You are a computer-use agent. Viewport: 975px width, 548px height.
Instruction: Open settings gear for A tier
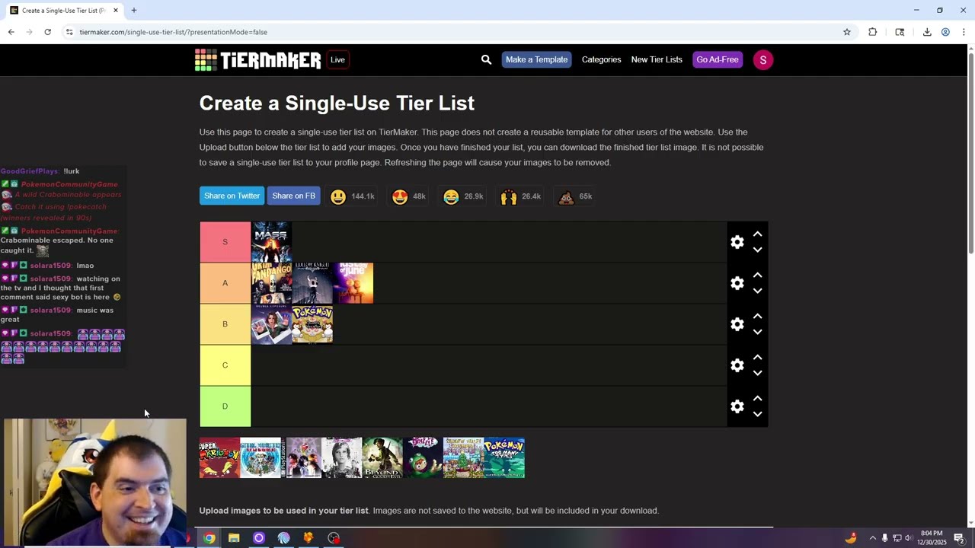pyautogui.click(x=737, y=283)
